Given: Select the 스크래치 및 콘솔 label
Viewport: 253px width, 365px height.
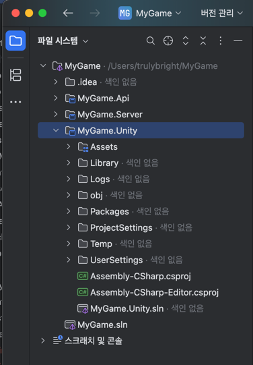Looking at the screenshot, I should click(94, 341).
